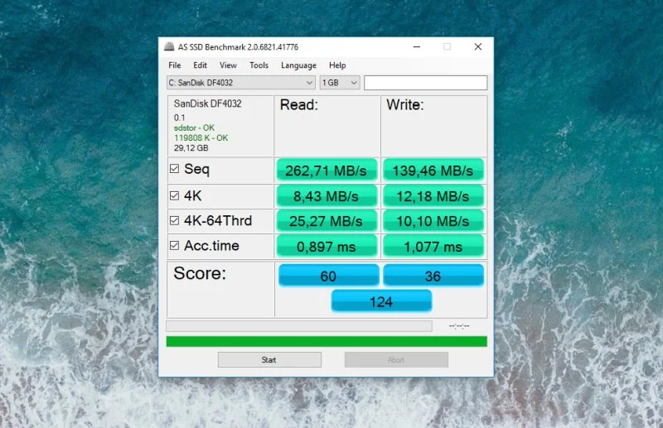Click the AS SSD Benchmark title bar icon
Image resolution: width=663 pixels, height=428 pixels.
[169, 47]
